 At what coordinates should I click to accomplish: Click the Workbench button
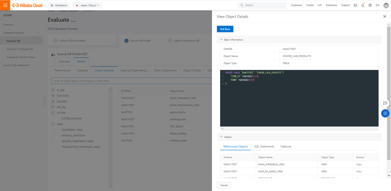coord(58,5)
